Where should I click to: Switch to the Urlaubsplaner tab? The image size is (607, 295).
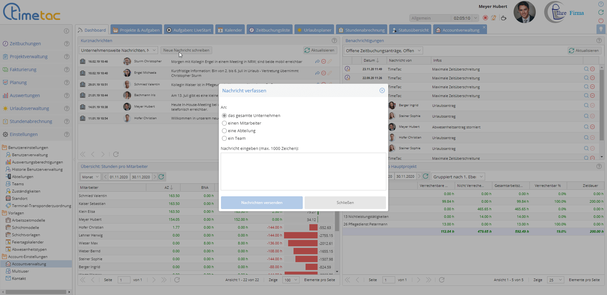314,30
